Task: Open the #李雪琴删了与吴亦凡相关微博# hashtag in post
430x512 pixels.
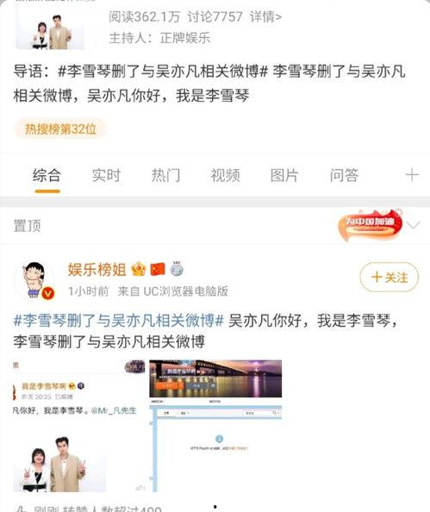Action: point(119,321)
